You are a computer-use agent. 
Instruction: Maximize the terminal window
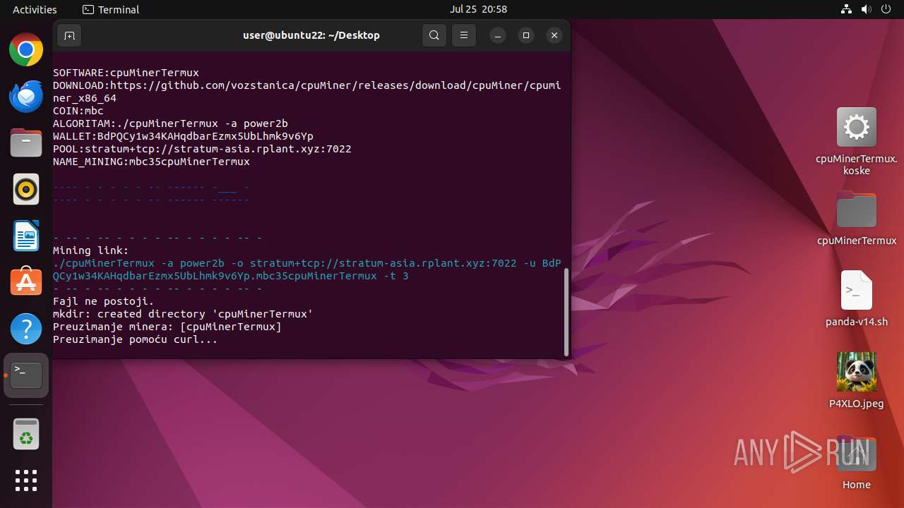(x=526, y=35)
